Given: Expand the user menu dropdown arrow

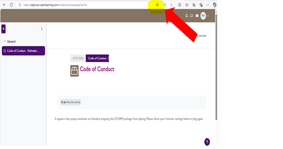Looking at the screenshot, I should coord(208,16).
